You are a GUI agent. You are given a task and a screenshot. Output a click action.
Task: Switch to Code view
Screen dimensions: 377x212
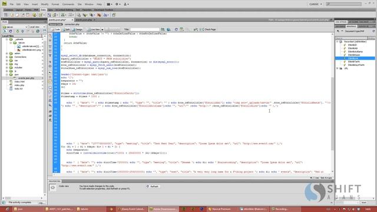coord(55,29)
